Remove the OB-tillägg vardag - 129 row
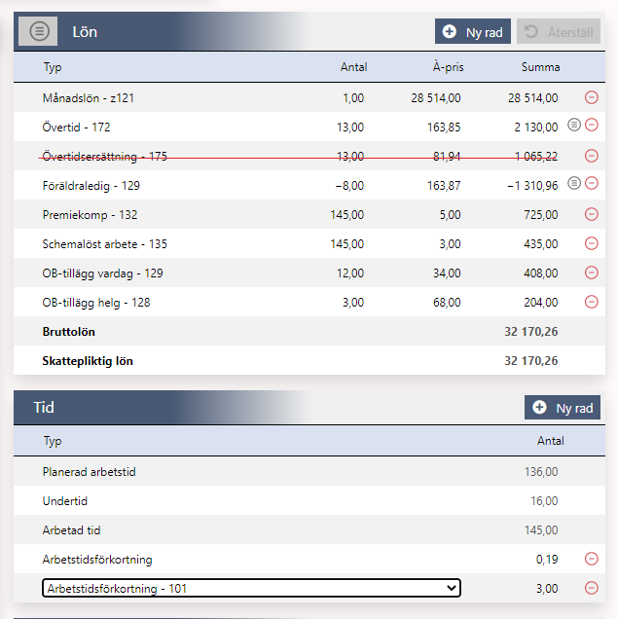Screen dimensions: 618x619 coord(591,273)
